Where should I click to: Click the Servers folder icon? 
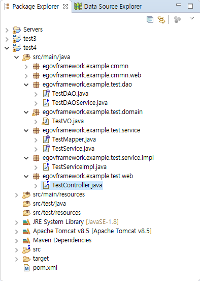click(16, 30)
